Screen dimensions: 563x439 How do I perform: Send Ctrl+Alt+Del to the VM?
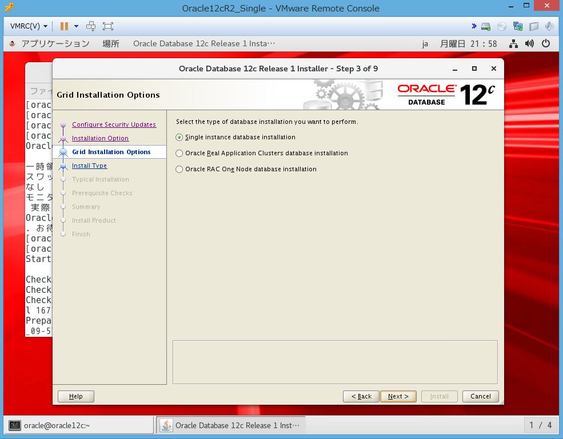[x=91, y=26]
